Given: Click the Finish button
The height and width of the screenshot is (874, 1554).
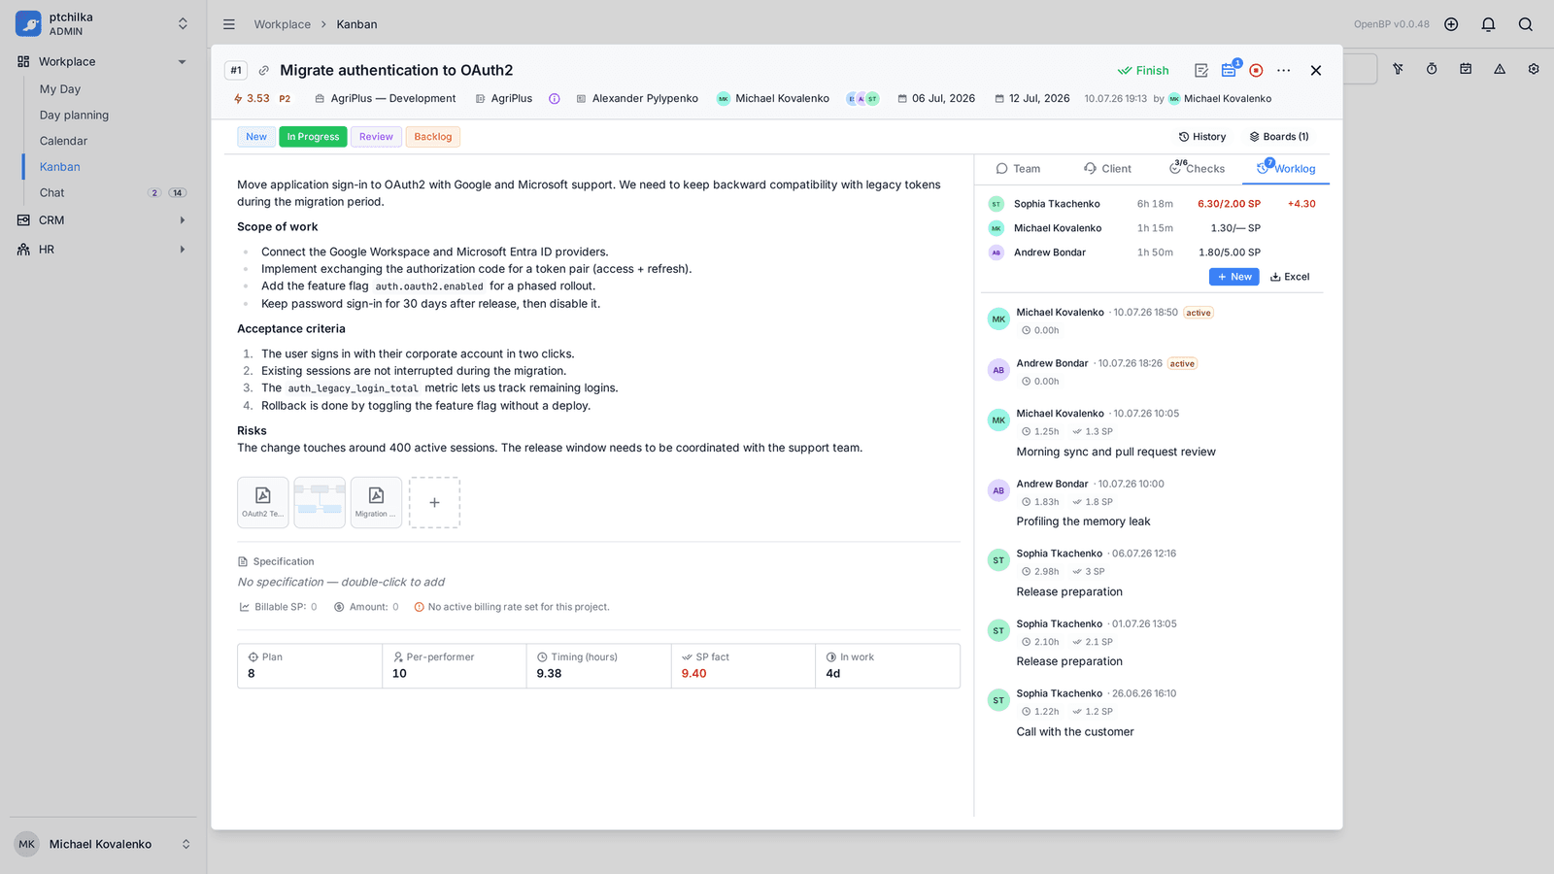Looking at the screenshot, I should pyautogui.click(x=1143, y=71).
